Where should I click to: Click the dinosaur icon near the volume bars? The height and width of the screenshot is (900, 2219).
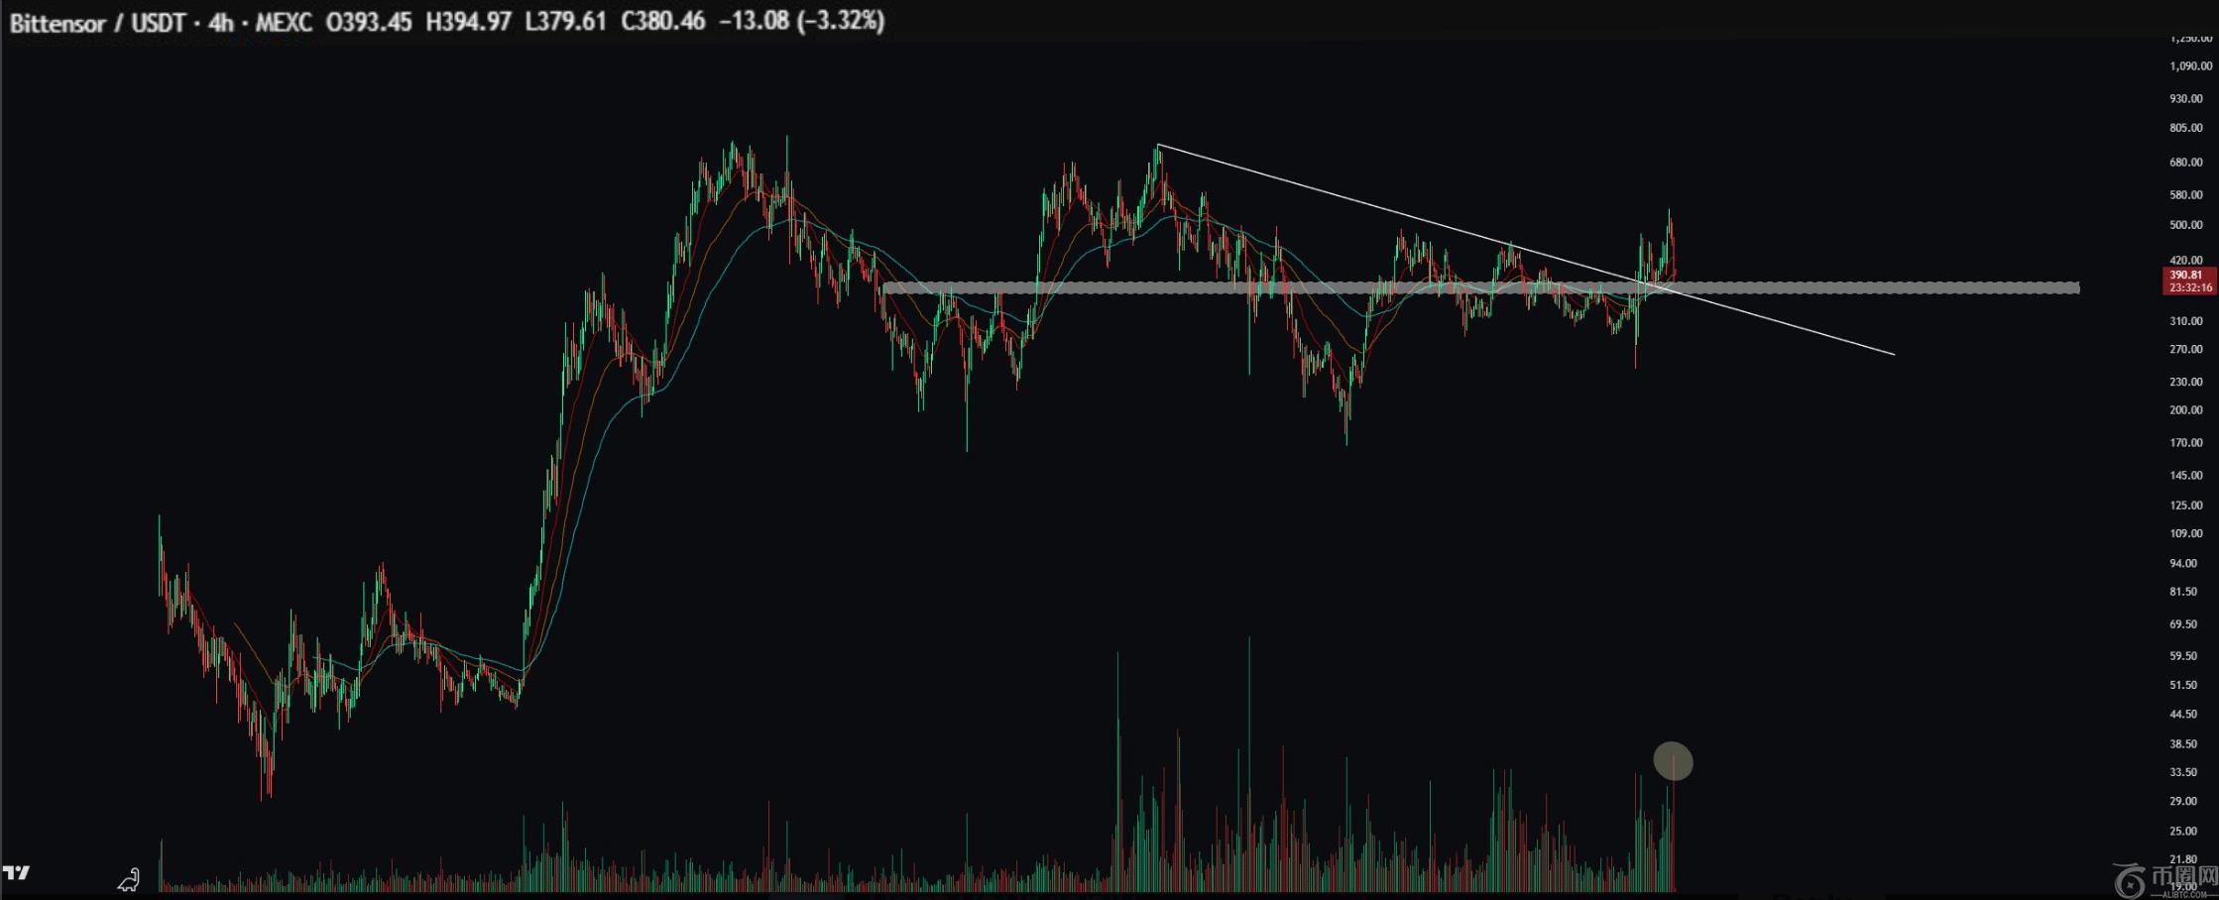click(x=129, y=879)
